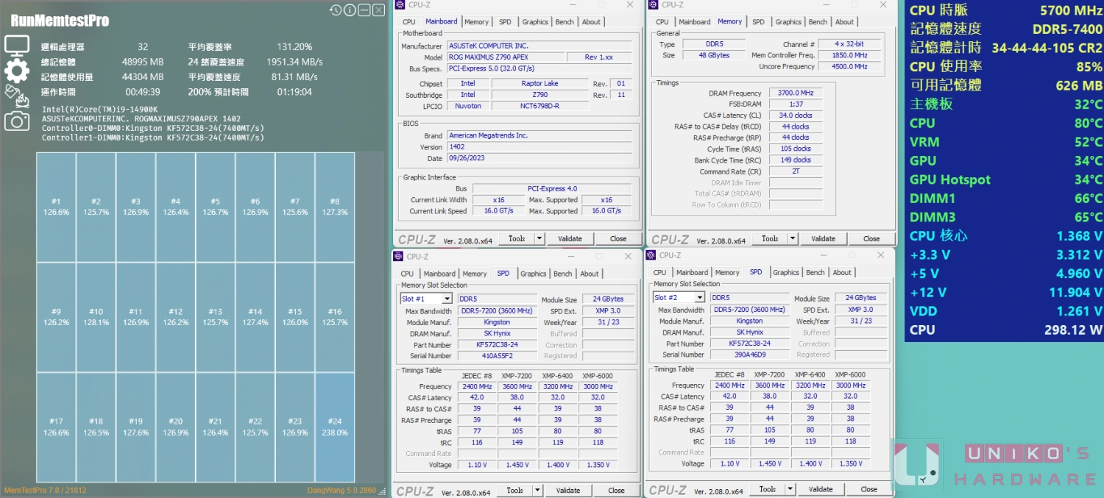Viewport: 1104px width, 498px height.
Task: Click the CAS# Latency 34.0 clocks field
Action: (x=795, y=115)
